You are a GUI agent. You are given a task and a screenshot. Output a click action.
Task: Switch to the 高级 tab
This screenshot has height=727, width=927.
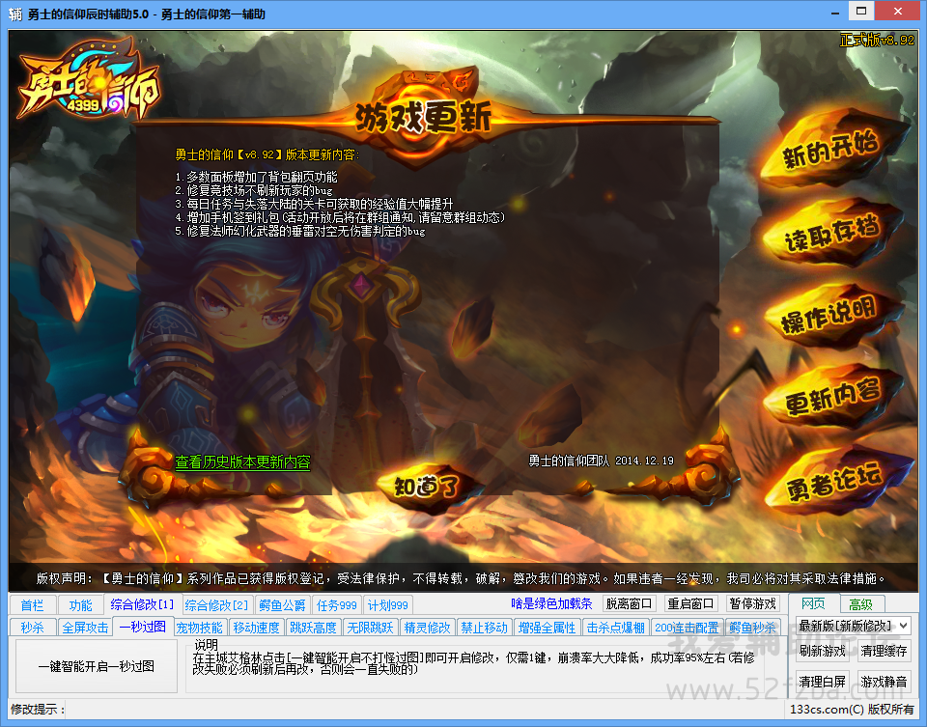pos(860,604)
